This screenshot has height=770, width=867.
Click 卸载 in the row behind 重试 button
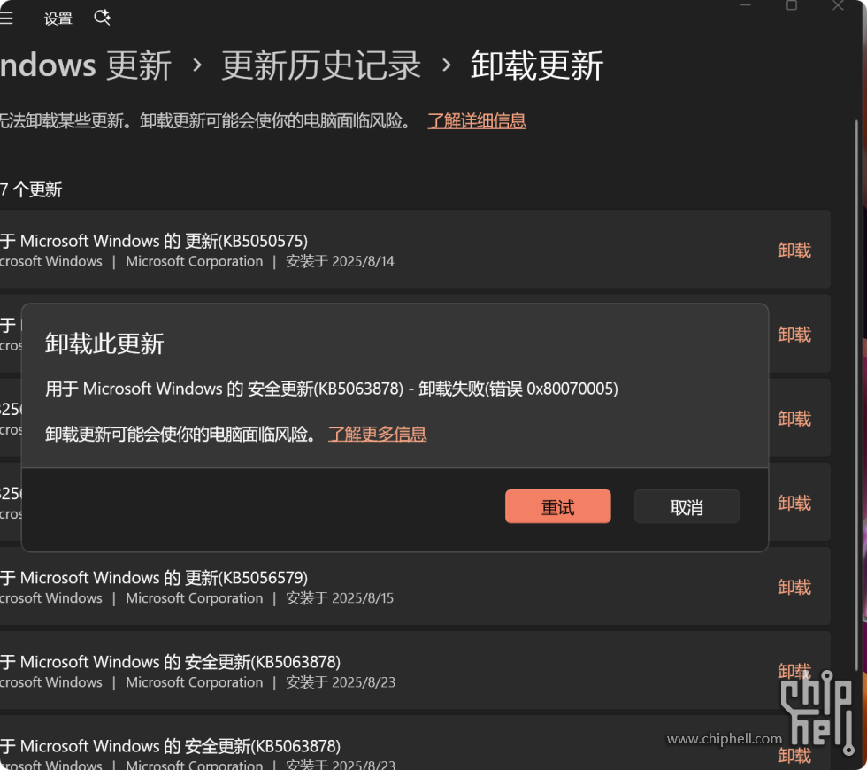point(794,503)
